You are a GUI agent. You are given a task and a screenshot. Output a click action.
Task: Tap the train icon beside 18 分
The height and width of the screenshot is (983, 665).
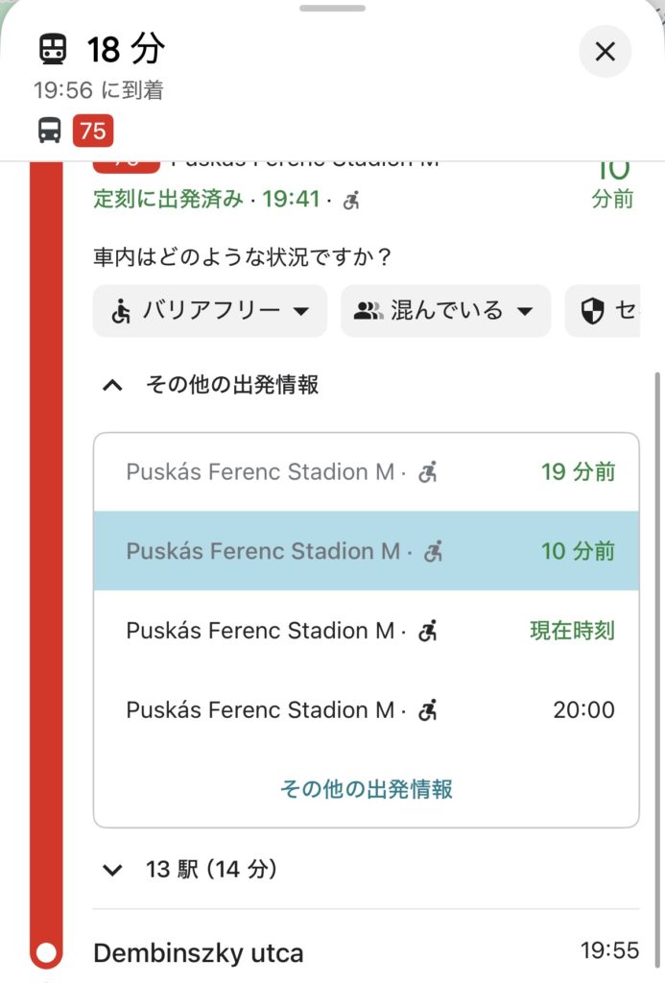pyautogui.click(x=54, y=49)
